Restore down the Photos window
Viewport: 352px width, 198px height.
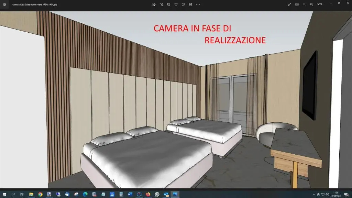coord(339,3)
